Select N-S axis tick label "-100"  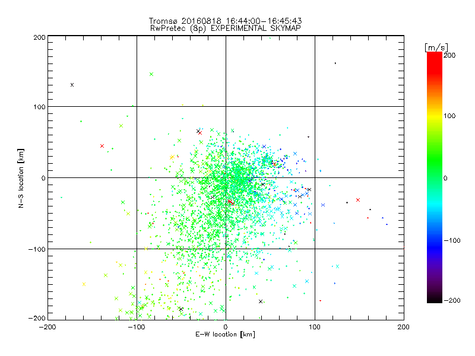click(x=37, y=249)
